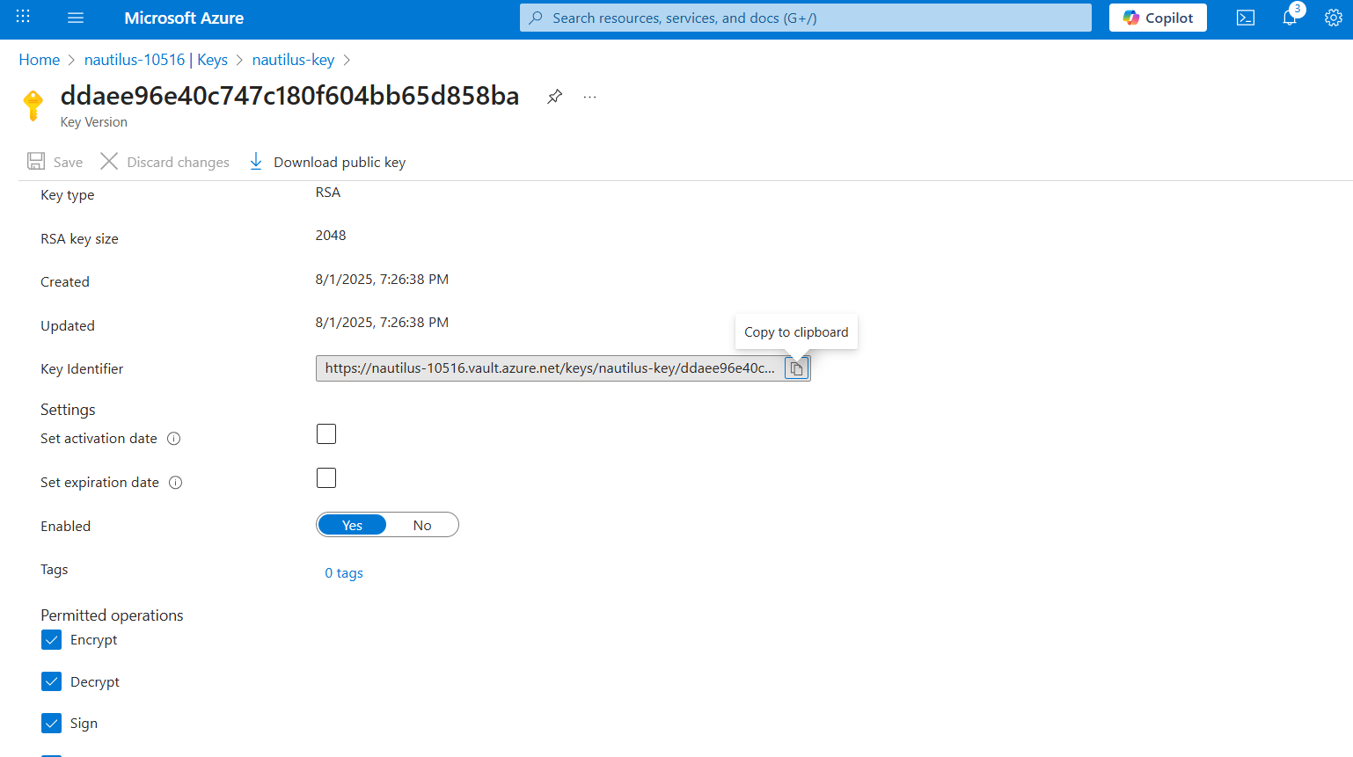Click the yellow key resource icon

[33, 105]
